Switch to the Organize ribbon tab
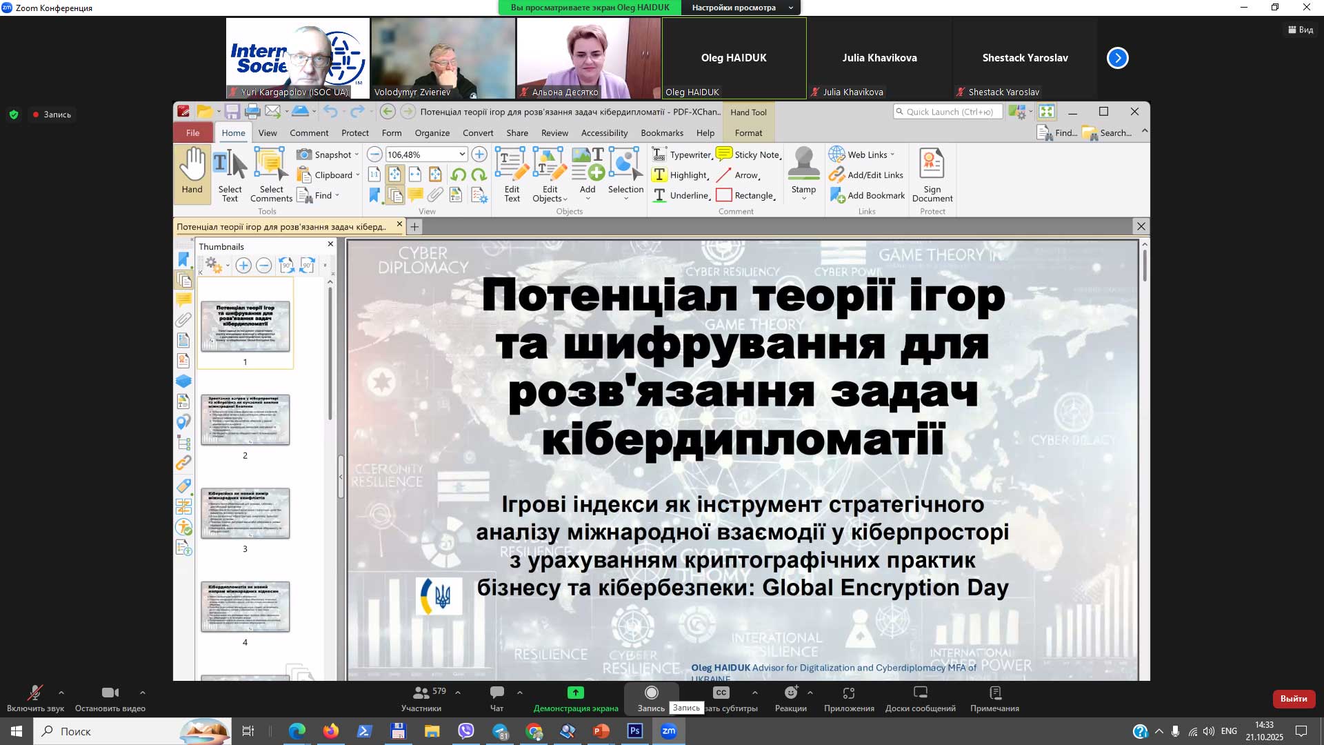Screen dimensions: 1324x745 click(432, 133)
